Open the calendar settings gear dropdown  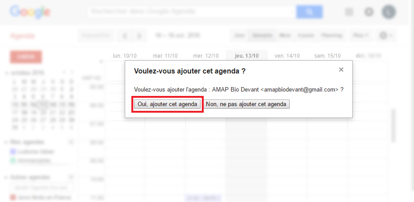(385, 36)
